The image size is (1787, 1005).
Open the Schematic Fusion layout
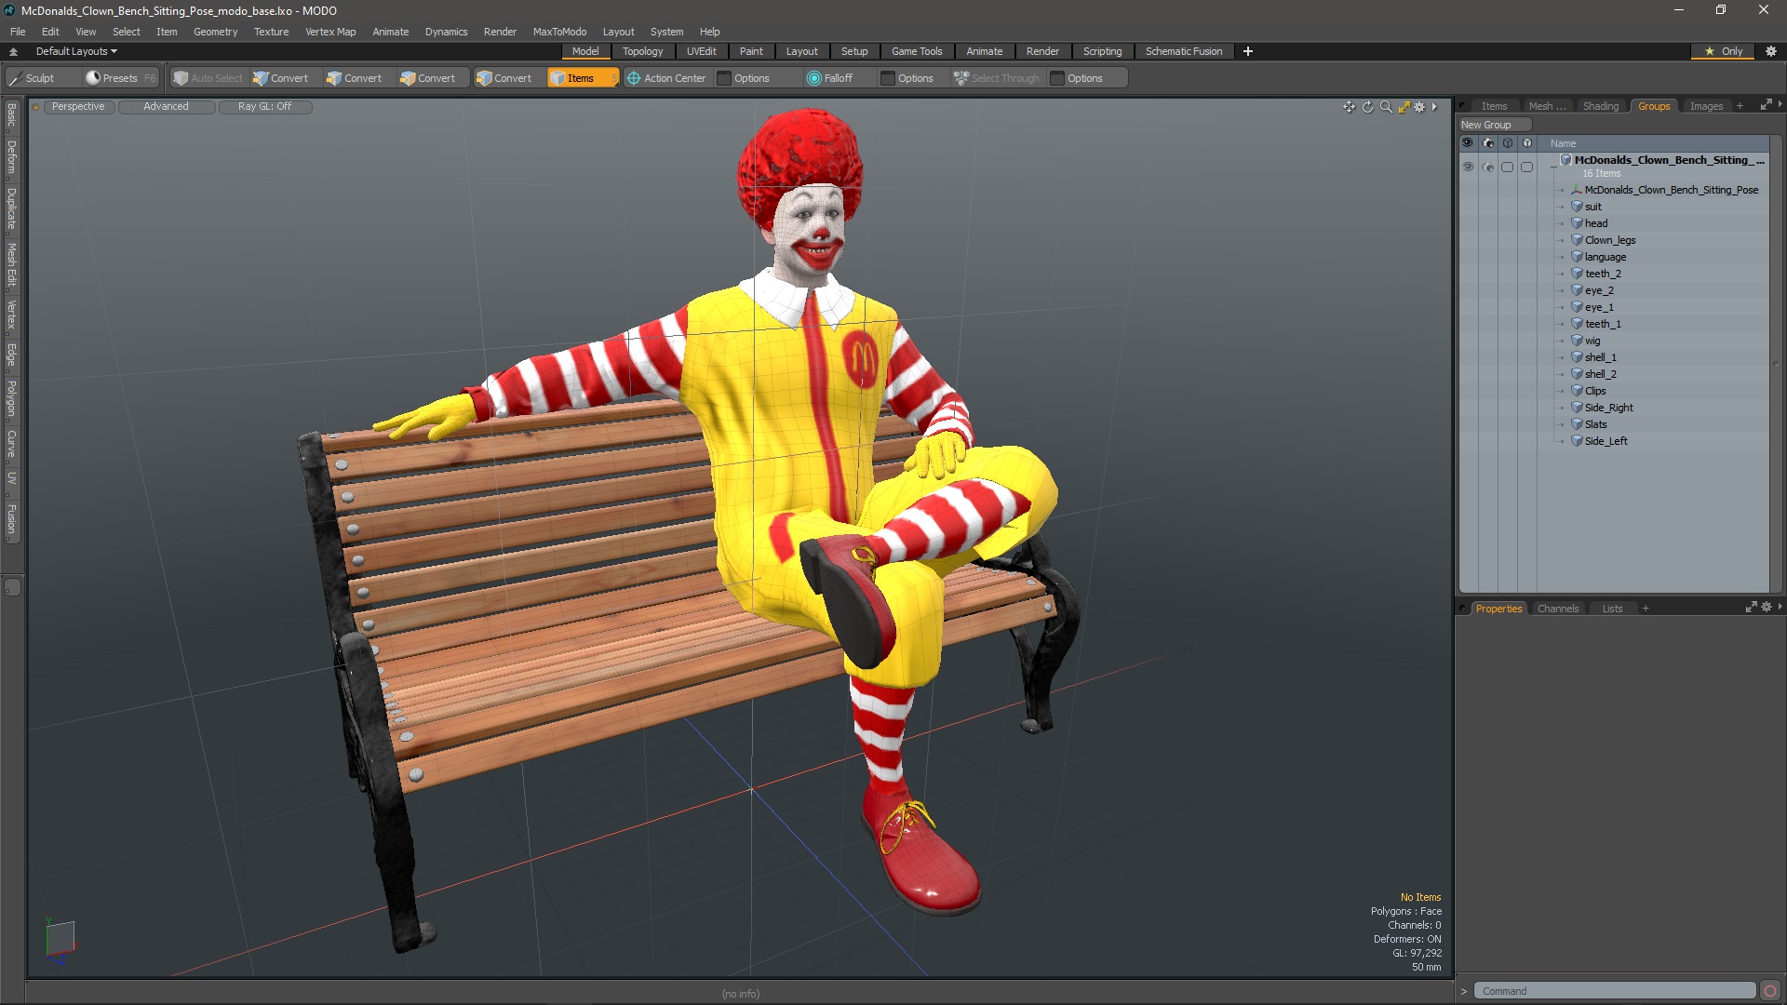[x=1183, y=51]
